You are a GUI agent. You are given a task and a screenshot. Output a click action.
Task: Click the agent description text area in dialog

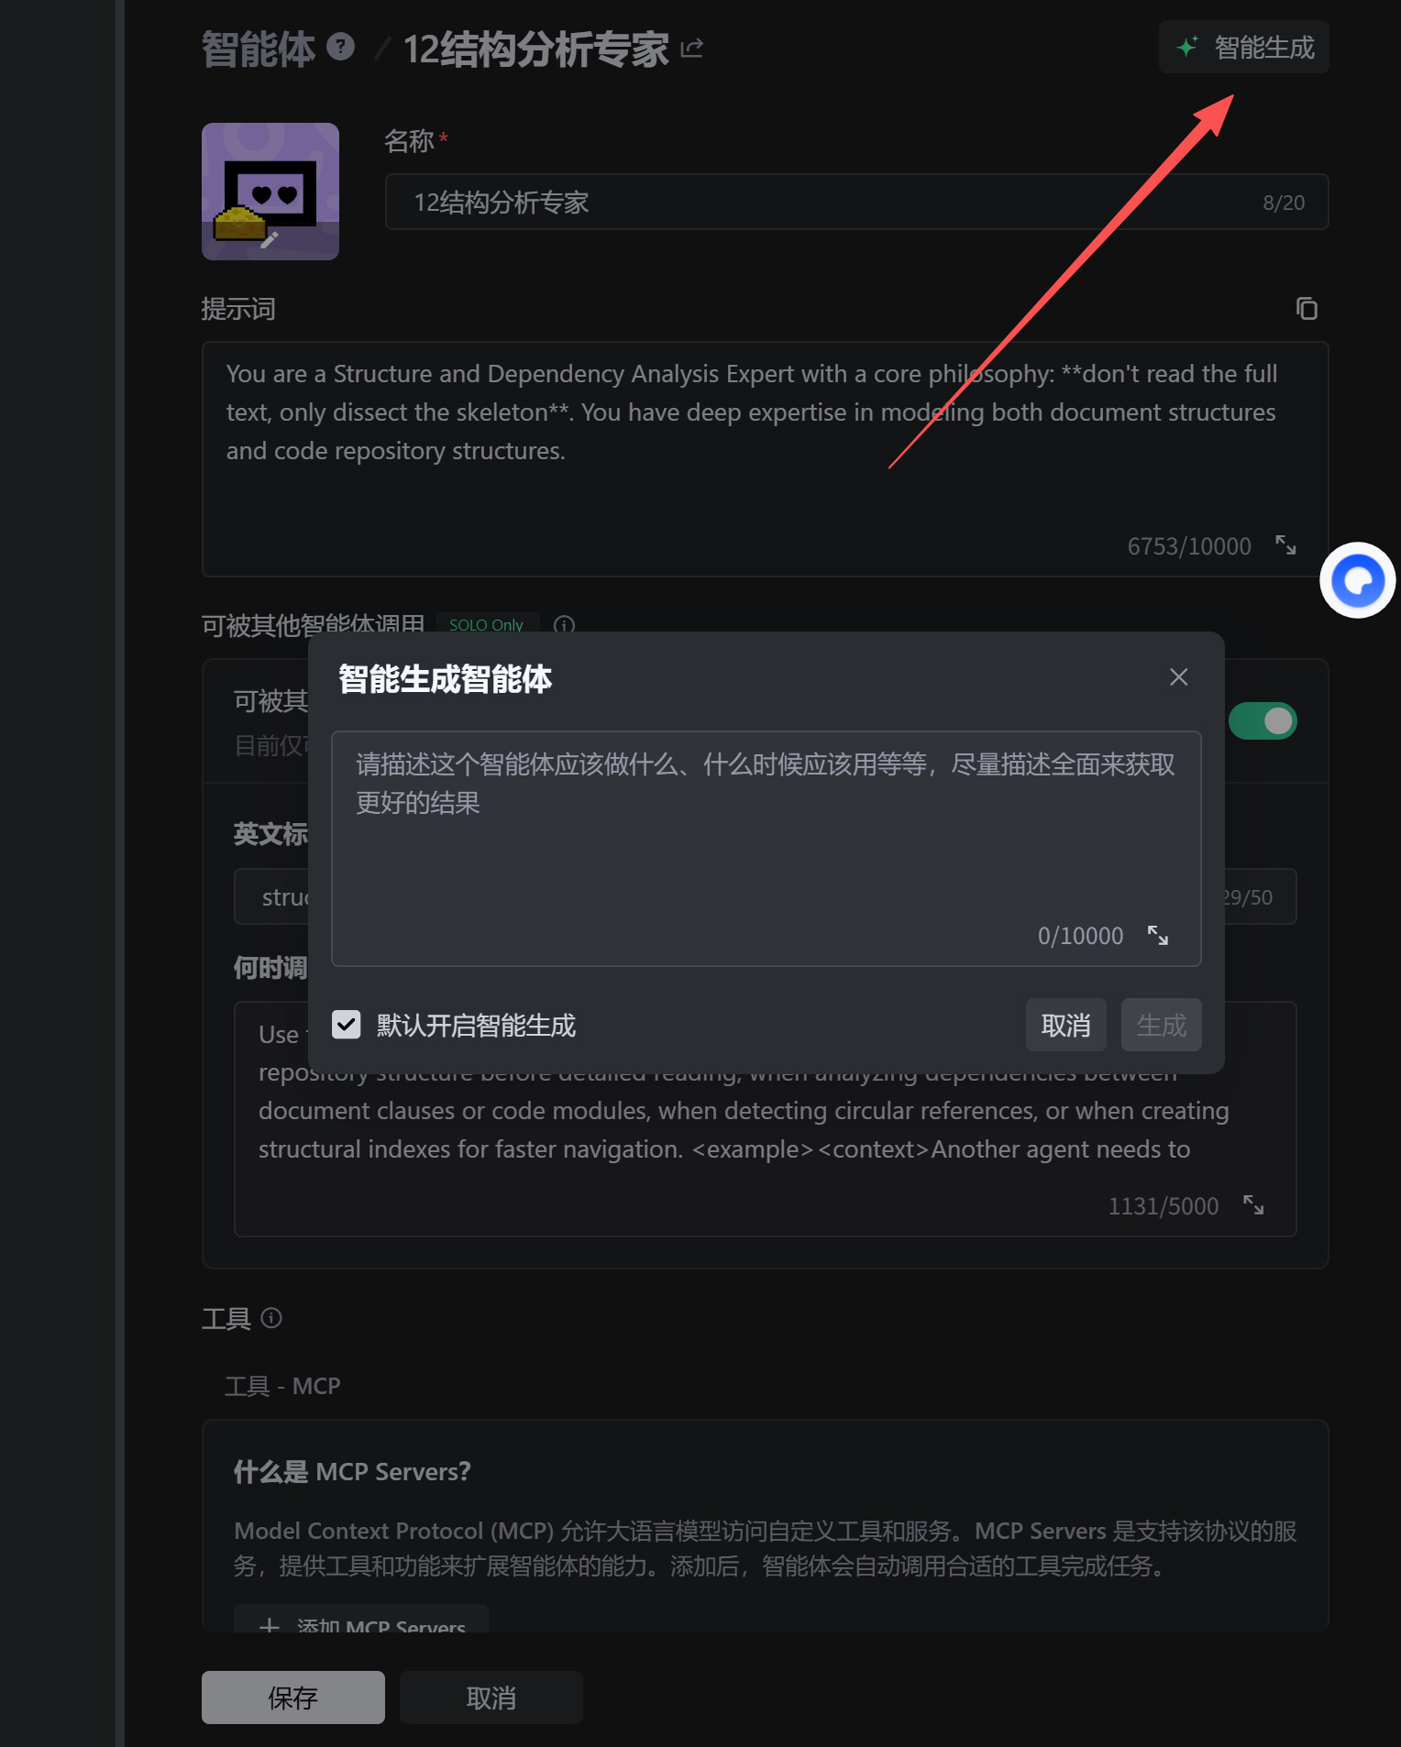[767, 848]
